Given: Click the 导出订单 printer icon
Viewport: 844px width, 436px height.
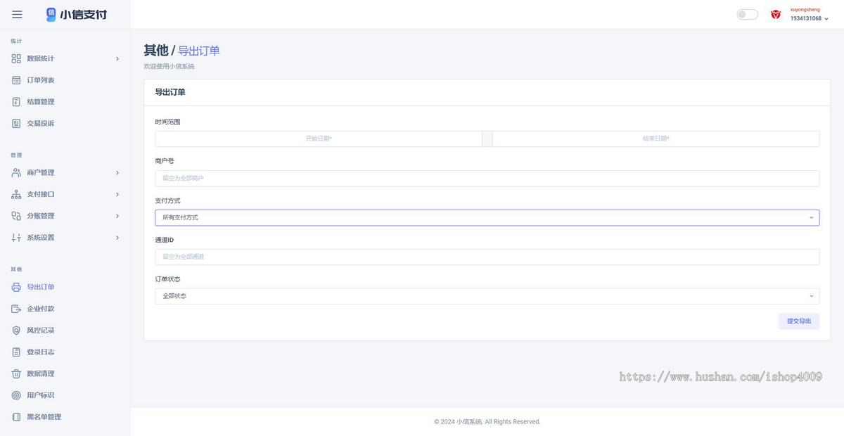Looking at the screenshot, I should [x=16, y=287].
